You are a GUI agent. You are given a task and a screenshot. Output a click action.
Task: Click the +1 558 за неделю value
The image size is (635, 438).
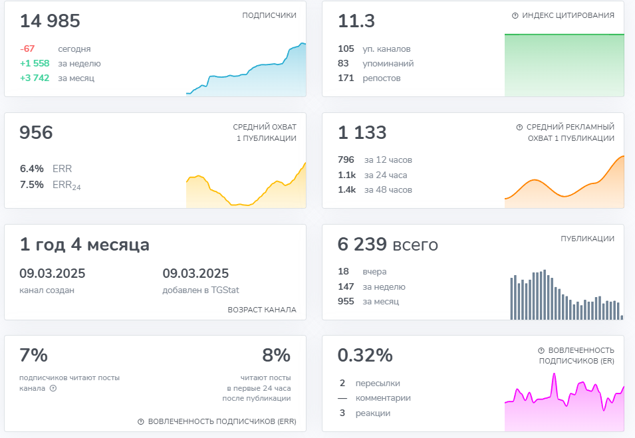coord(61,64)
